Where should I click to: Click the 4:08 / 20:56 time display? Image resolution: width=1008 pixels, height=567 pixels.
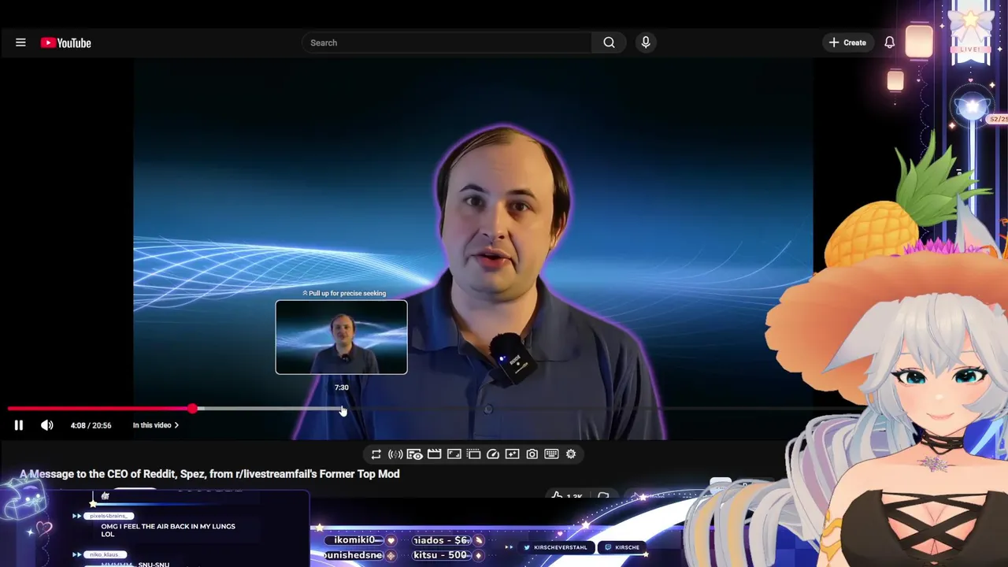coord(91,425)
